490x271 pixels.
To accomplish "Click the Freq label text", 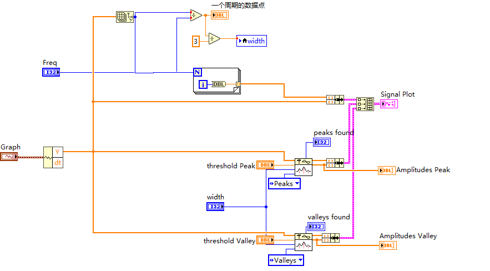I will pyautogui.click(x=50, y=63).
